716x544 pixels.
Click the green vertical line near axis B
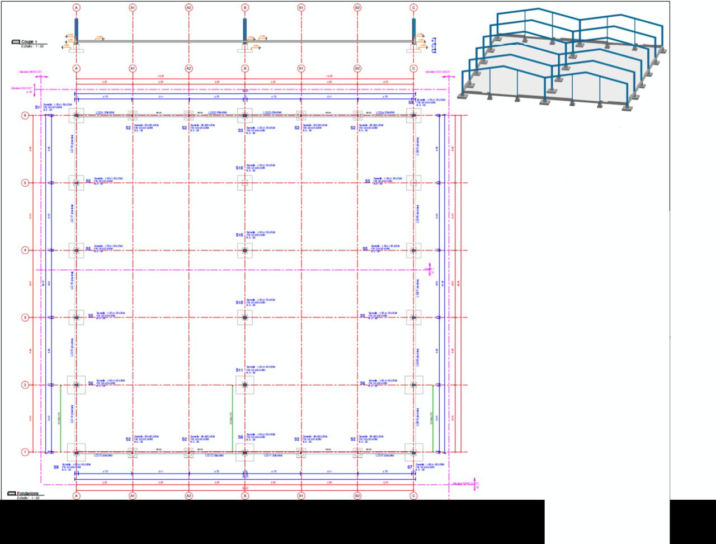click(x=232, y=418)
